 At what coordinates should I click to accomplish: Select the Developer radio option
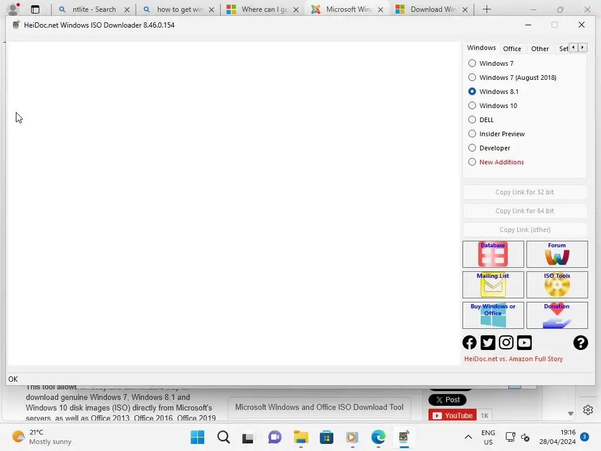tap(489, 148)
